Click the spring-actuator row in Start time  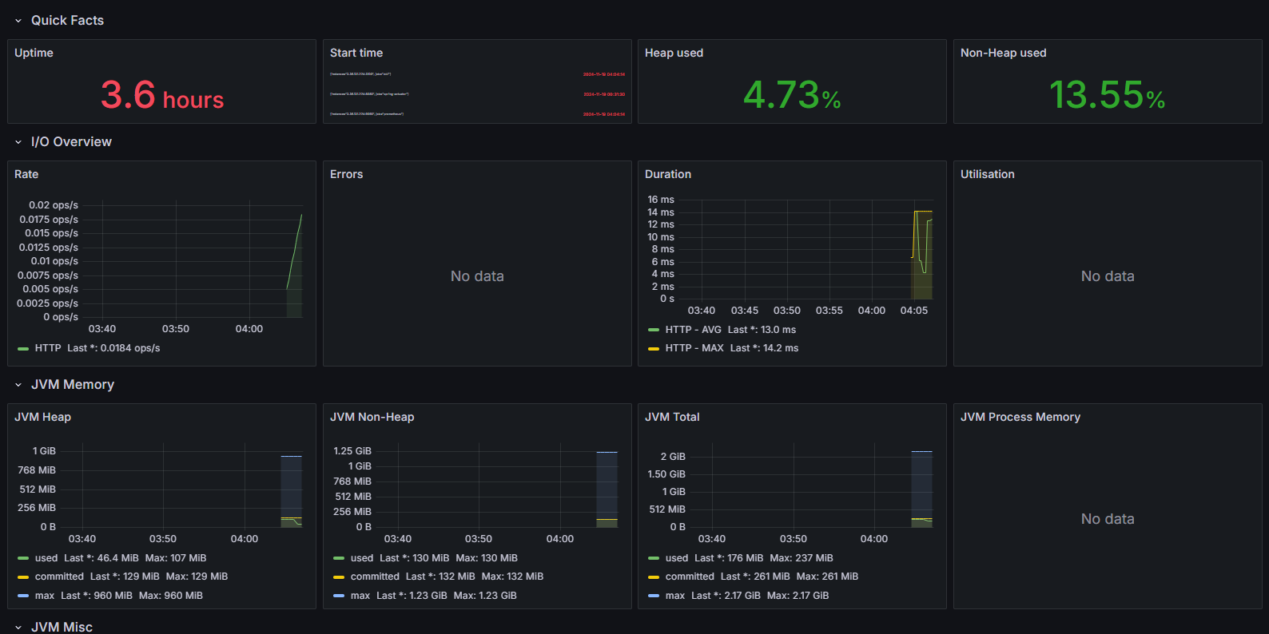(477, 94)
